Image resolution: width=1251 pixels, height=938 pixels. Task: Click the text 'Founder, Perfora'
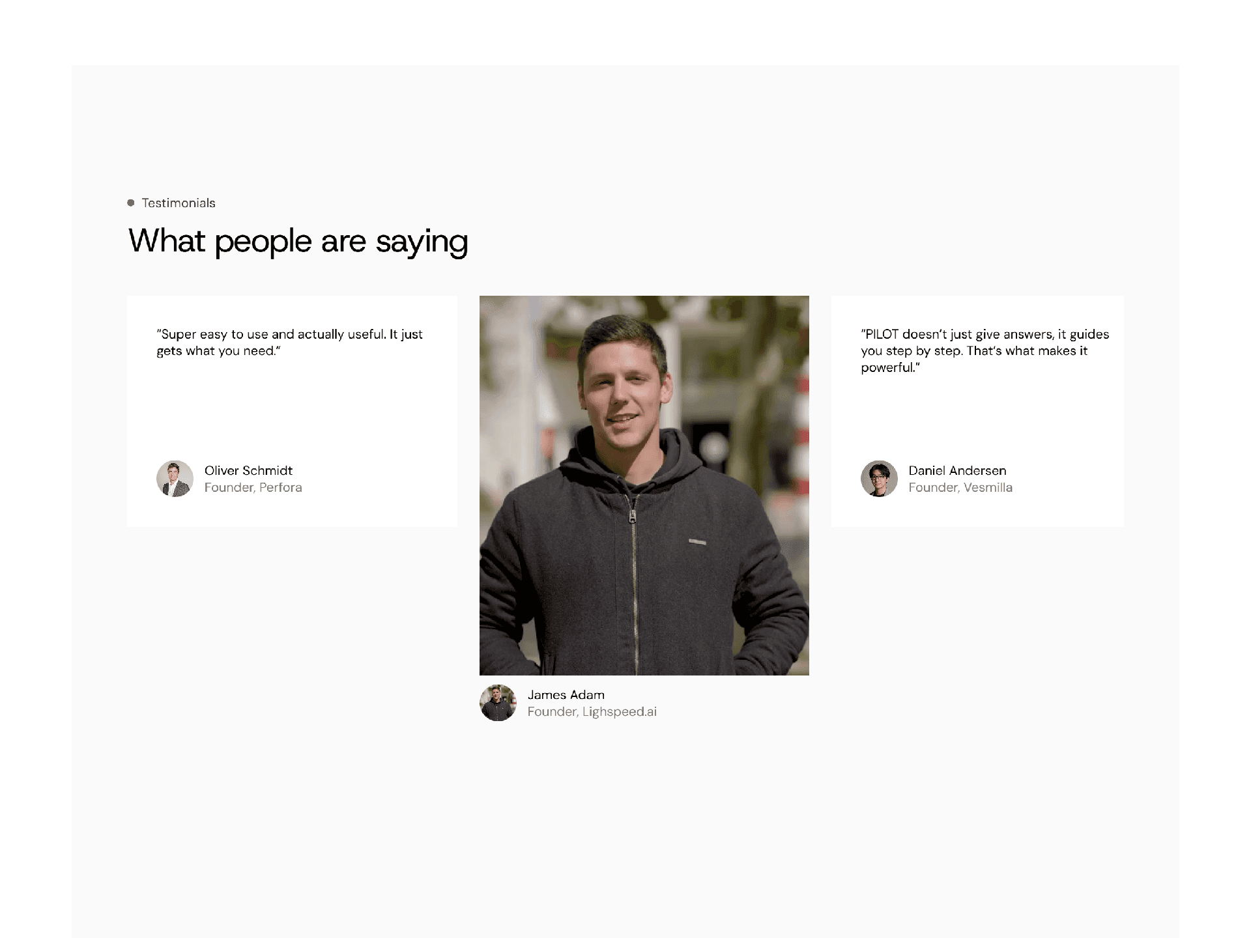(253, 487)
